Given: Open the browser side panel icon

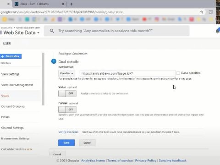Looking at the screenshot, I should pos(211,12).
